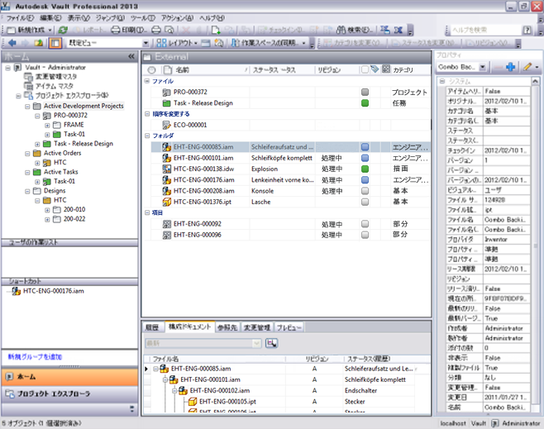Viewport: 544px width, 429px height.
Task: Collapse navigation pane with double chevron
Action: click(131, 56)
